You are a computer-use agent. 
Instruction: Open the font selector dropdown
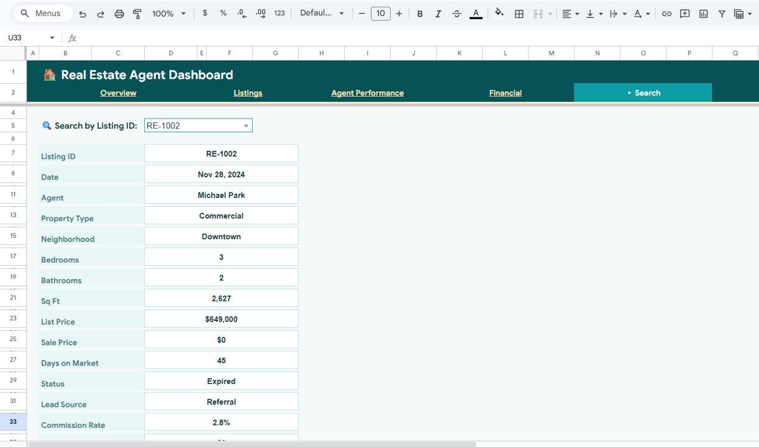click(x=322, y=12)
